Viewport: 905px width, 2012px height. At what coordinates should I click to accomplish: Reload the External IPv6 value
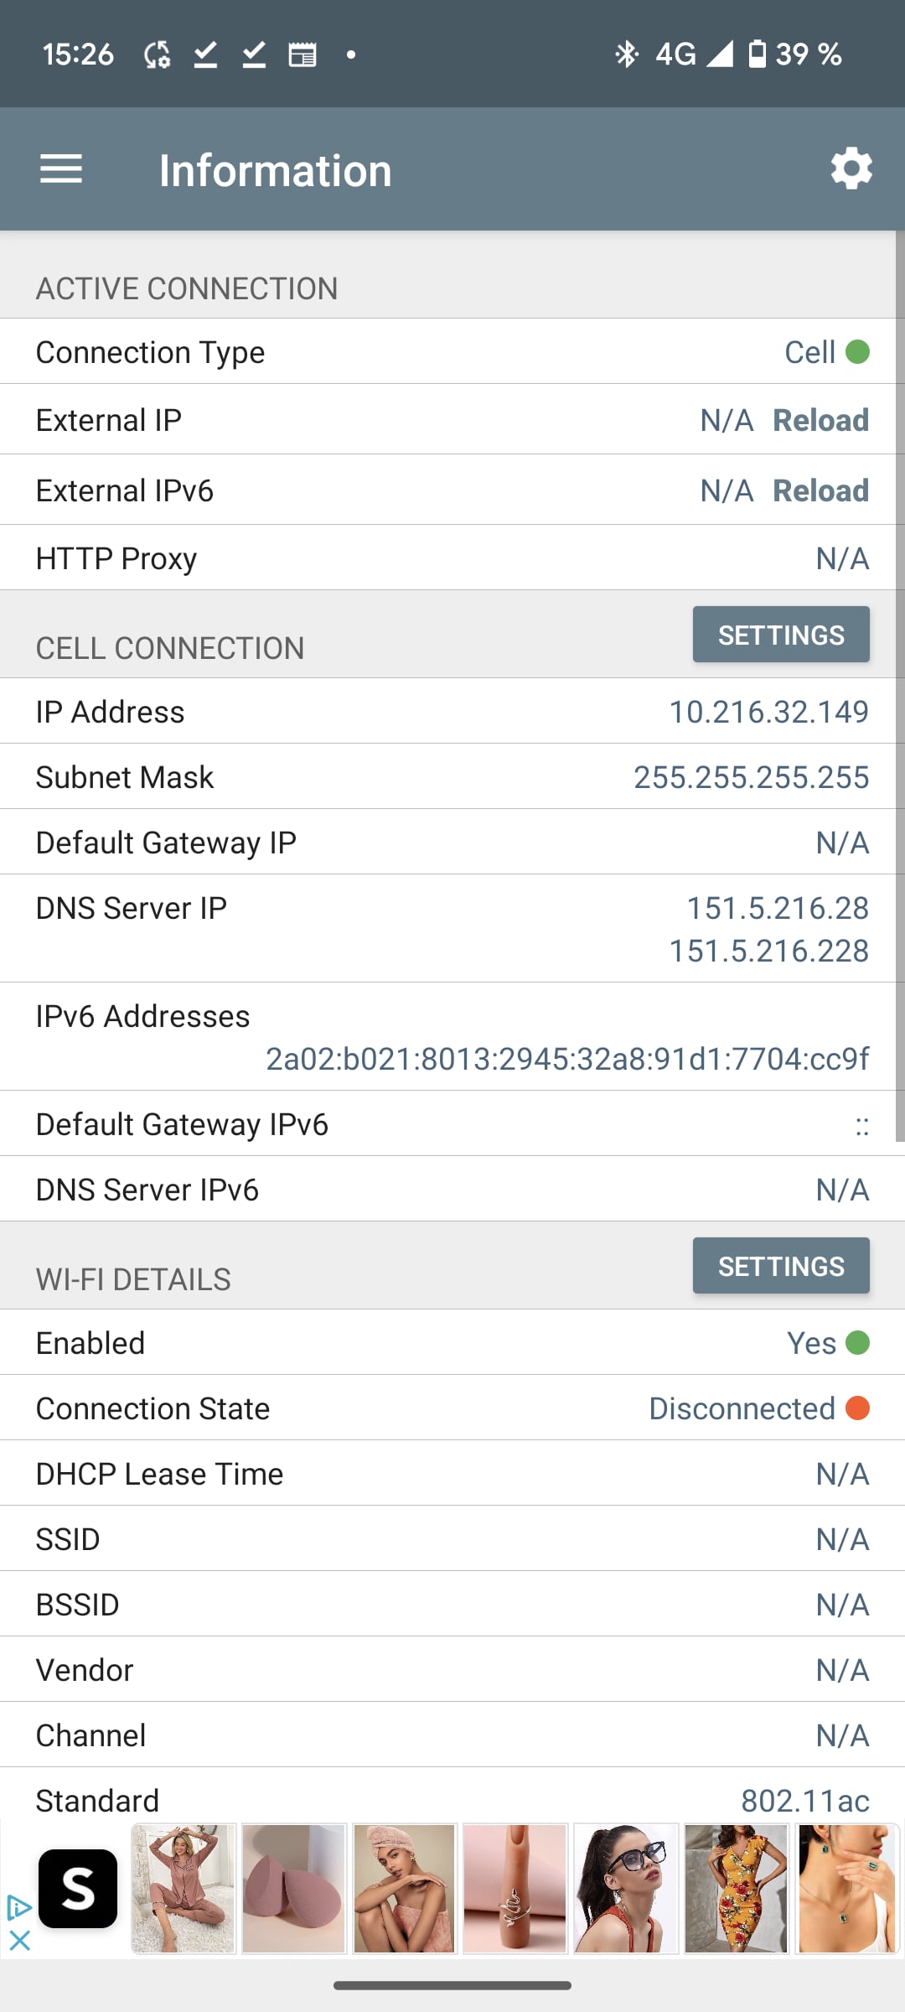820,490
